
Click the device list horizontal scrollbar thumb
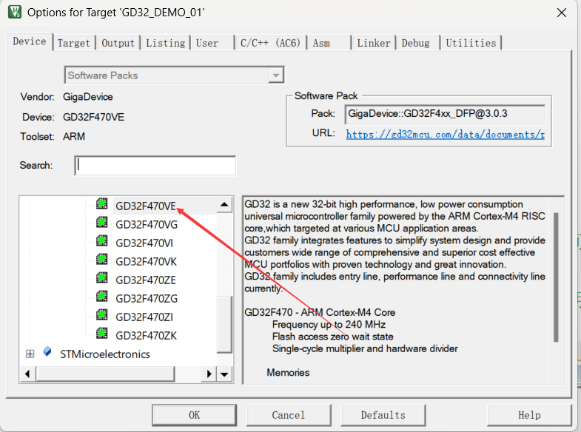pyautogui.click(x=105, y=374)
